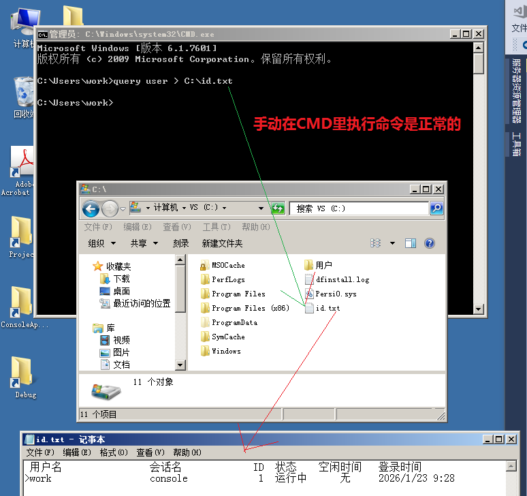527x496 pixels.
Task: Expand the VS (C:) breadcrumb arrow
Action: [x=224, y=208]
